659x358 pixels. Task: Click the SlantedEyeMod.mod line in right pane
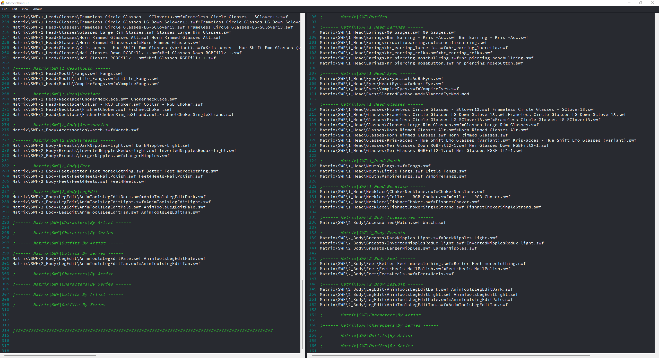coord(394,94)
